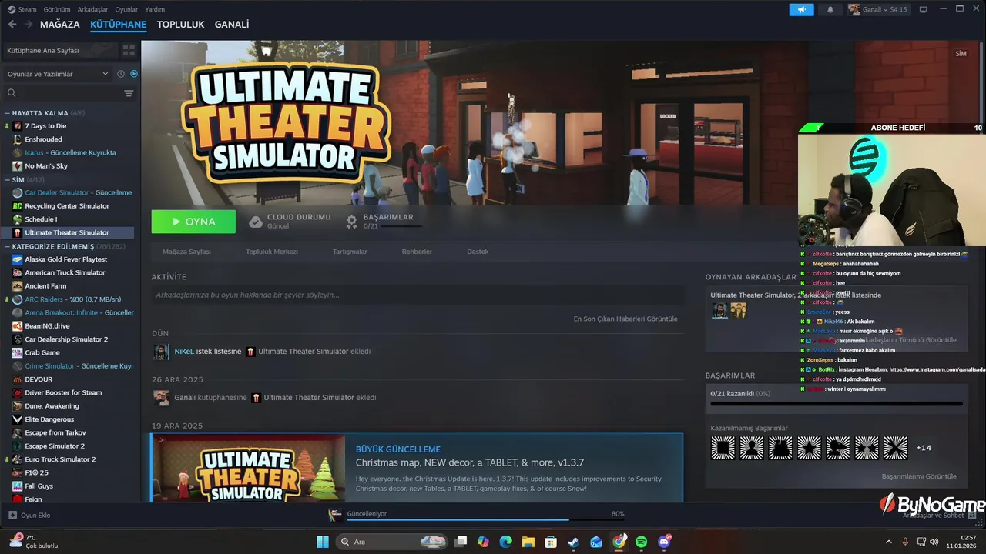The height and width of the screenshot is (554, 986).
Task: Toggle ready-to-play filter icon
Action: coord(134,74)
